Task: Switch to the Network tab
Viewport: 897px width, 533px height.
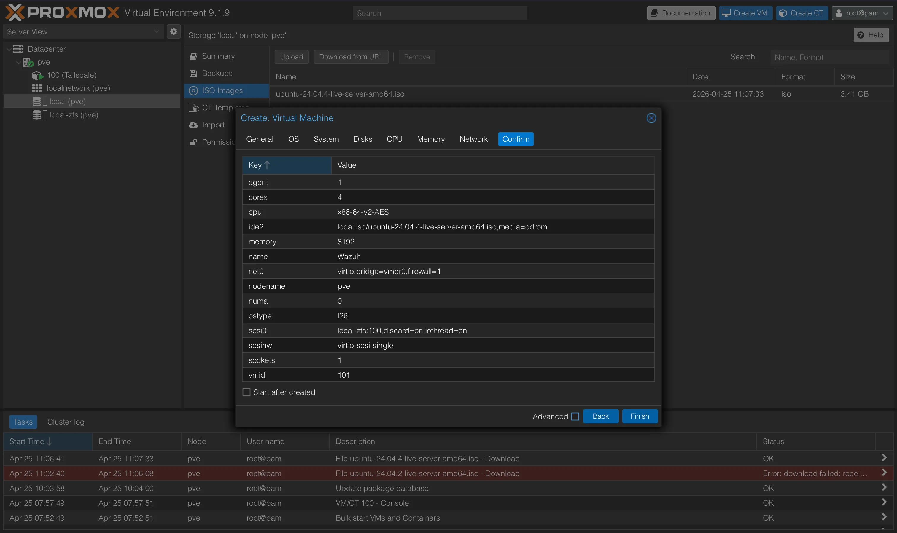Action: [x=473, y=139]
